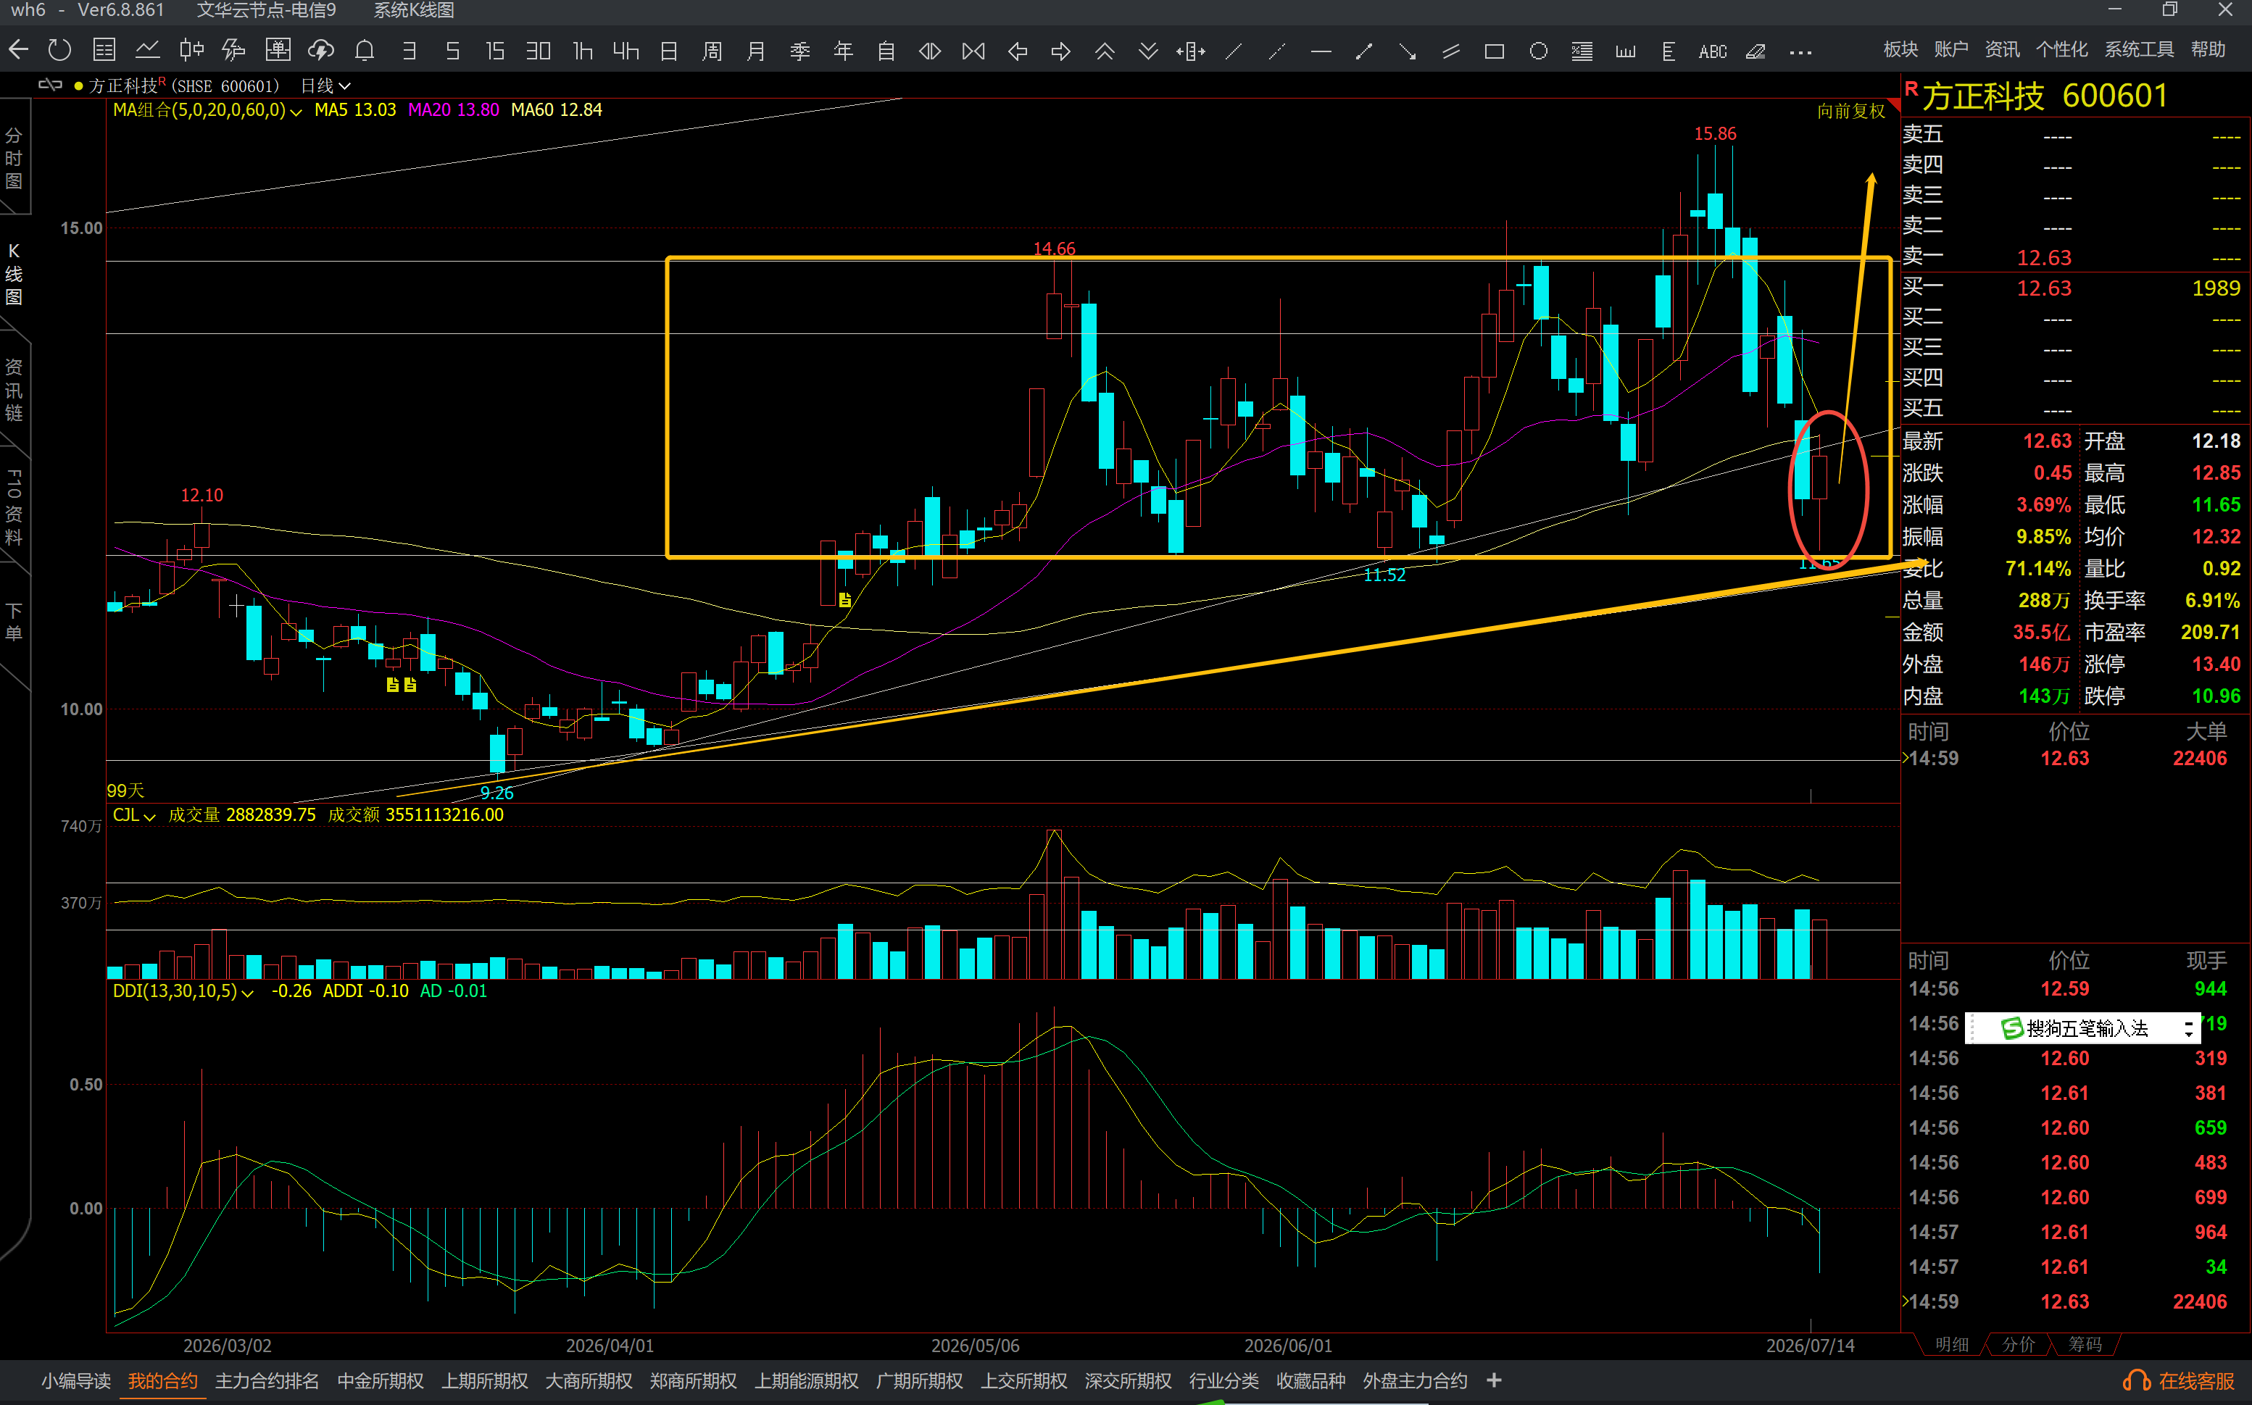Select the down-right arrow drawing tool
This screenshot has height=1405, width=2252.
pos(1407,51)
